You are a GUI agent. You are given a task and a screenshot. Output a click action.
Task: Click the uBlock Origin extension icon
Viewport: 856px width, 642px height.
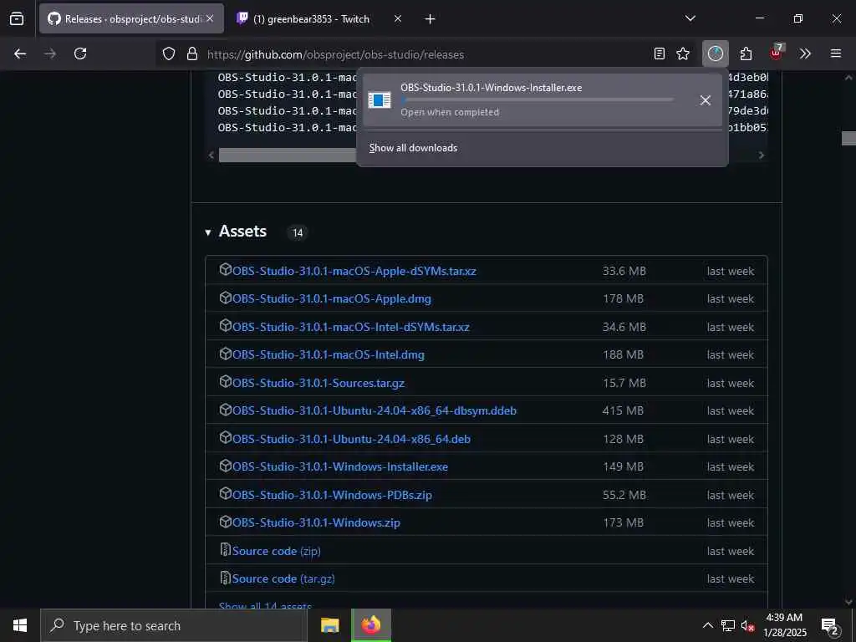[x=776, y=53]
